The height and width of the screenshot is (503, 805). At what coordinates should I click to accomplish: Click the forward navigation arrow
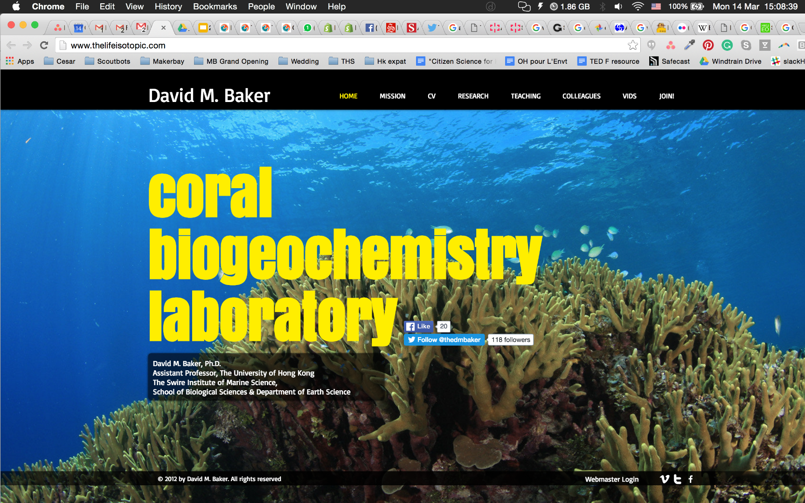[27, 45]
